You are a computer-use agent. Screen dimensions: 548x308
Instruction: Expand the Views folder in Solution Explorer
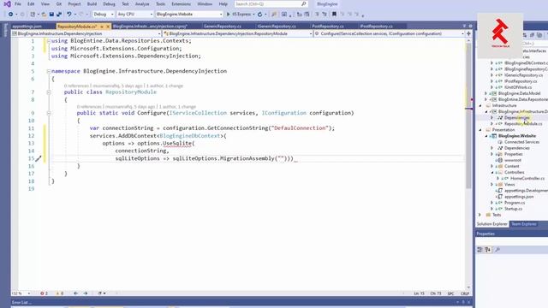point(492,185)
